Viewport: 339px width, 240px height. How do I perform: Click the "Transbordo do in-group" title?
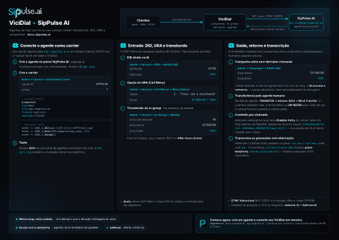[144, 108]
